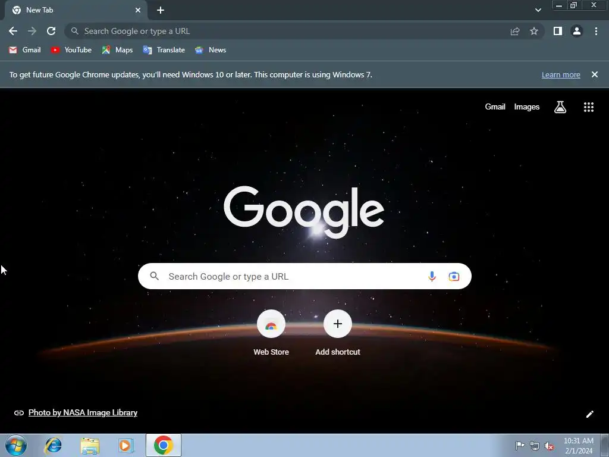Search by image with the Lens camera icon
609x457 pixels.
[454, 276]
